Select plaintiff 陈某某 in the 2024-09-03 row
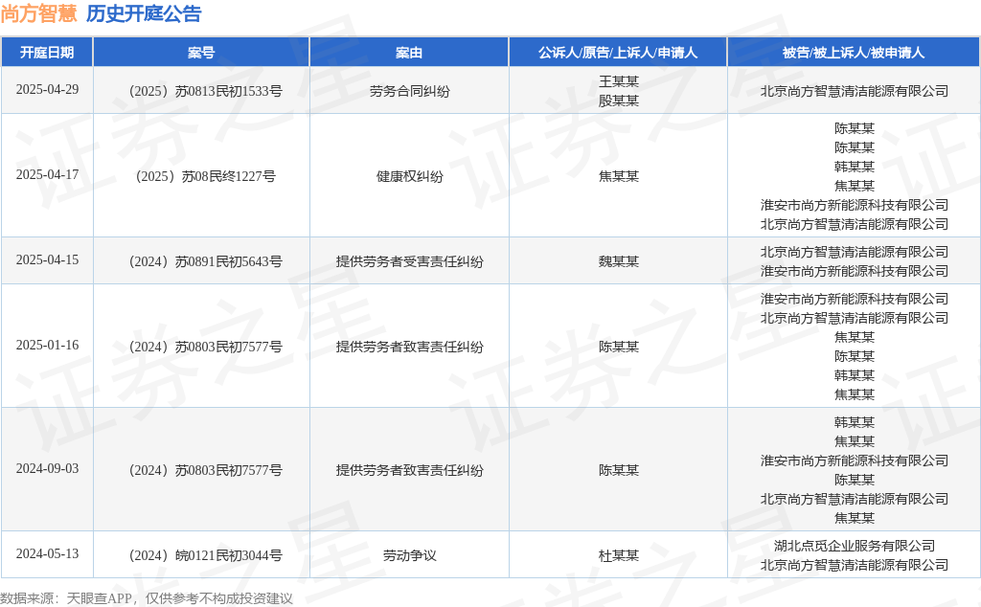981x607 pixels. [618, 470]
